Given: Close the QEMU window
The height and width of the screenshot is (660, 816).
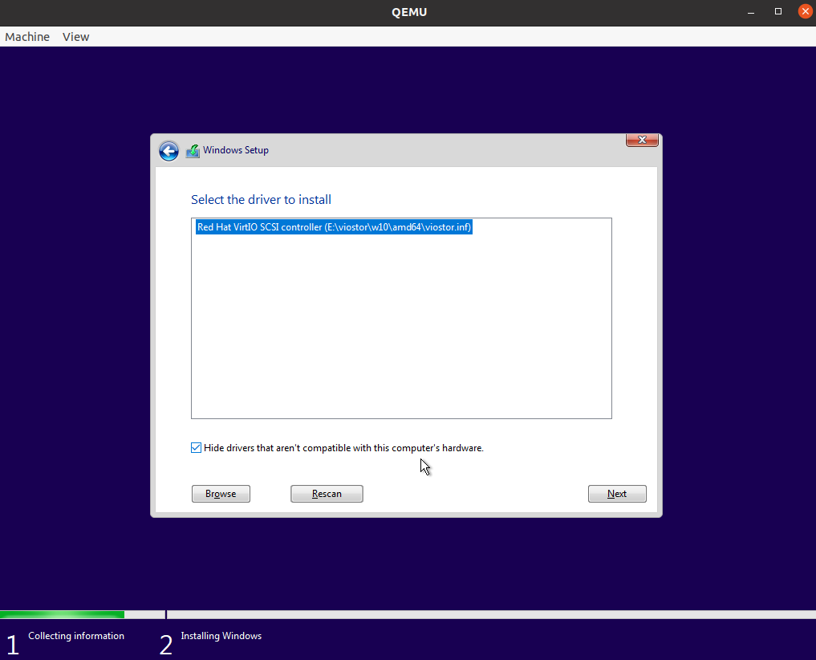Looking at the screenshot, I should pos(805,11).
